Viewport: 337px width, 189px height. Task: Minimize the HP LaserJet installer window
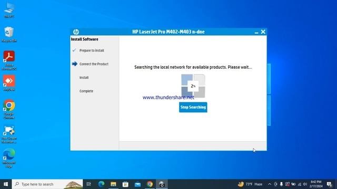click(256, 32)
